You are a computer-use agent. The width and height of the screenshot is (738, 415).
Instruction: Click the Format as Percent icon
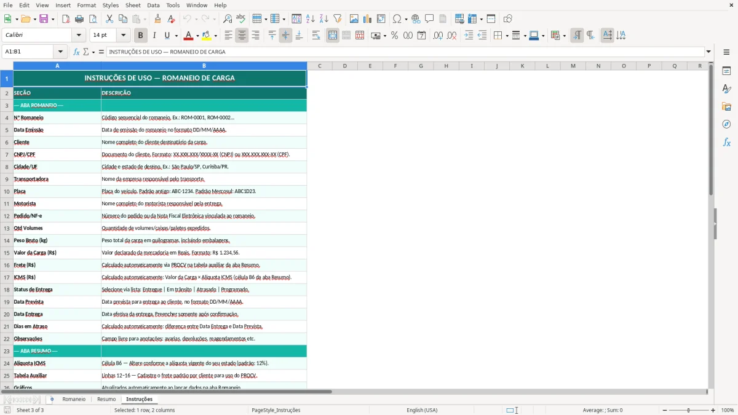tap(394, 36)
